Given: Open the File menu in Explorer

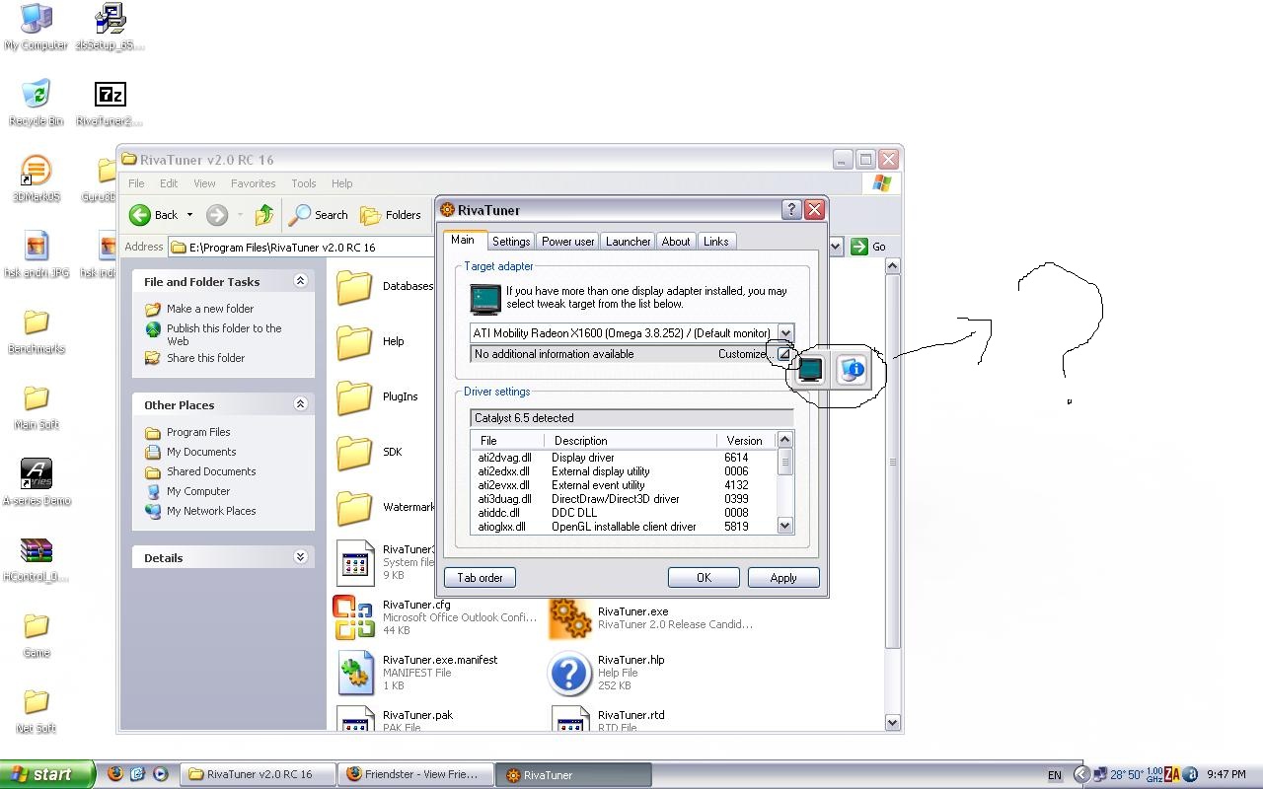Looking at the screenshot, I should click(136, 183).
